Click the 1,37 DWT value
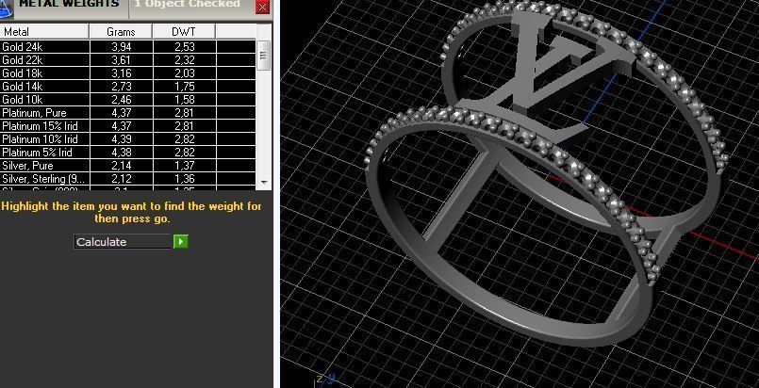Viewport: 759px width, 388px height. tap(184, 165)
